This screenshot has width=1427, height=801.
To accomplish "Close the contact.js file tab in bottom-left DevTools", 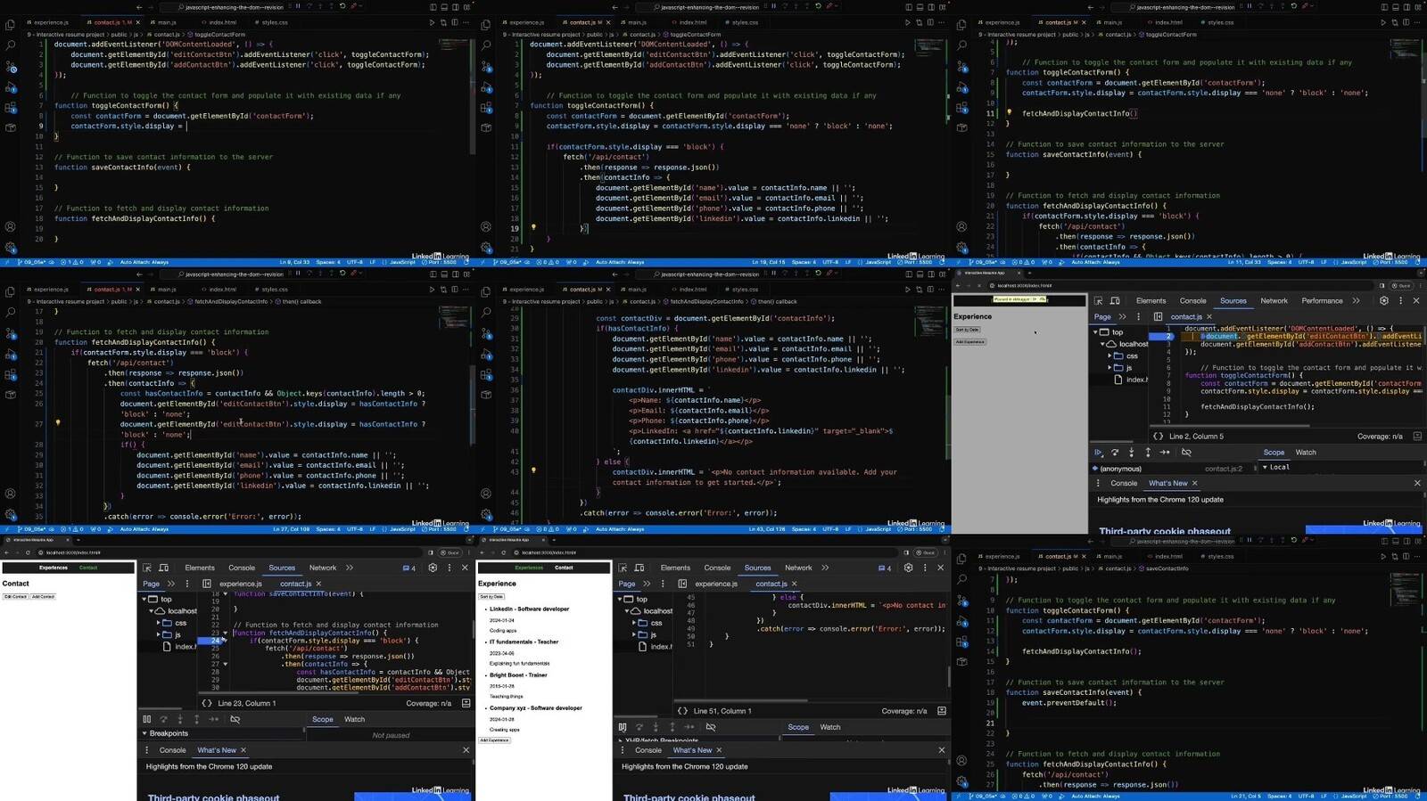I will point(318,584).
